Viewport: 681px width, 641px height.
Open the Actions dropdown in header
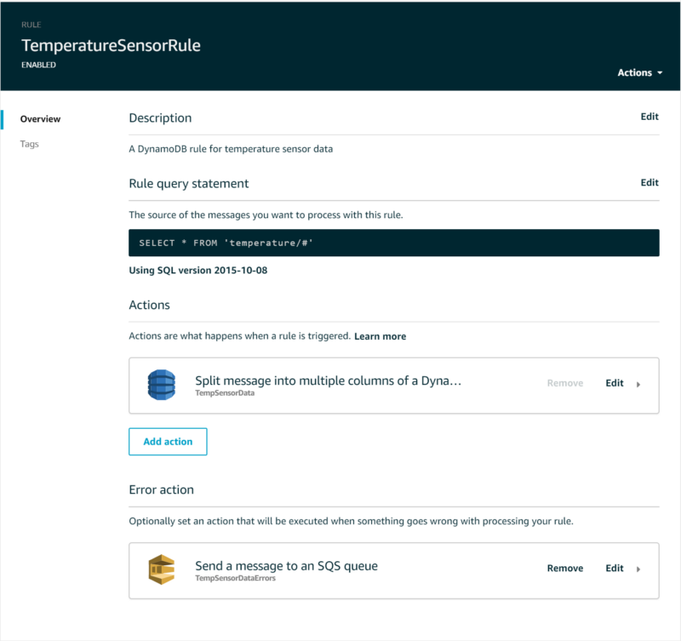pos(640,72)
